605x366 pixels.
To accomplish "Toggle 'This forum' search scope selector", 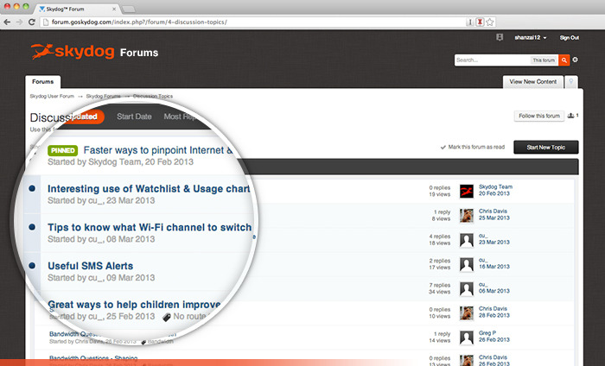I will (x=544, y=60).
